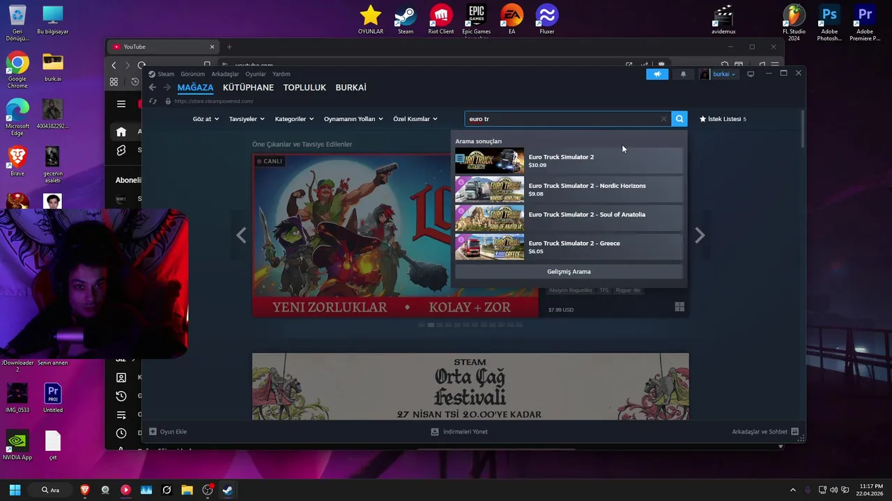The height and width of the screenshot is (501, 892).
Task: Clear the Steam search field text
Action: [663, 119]
